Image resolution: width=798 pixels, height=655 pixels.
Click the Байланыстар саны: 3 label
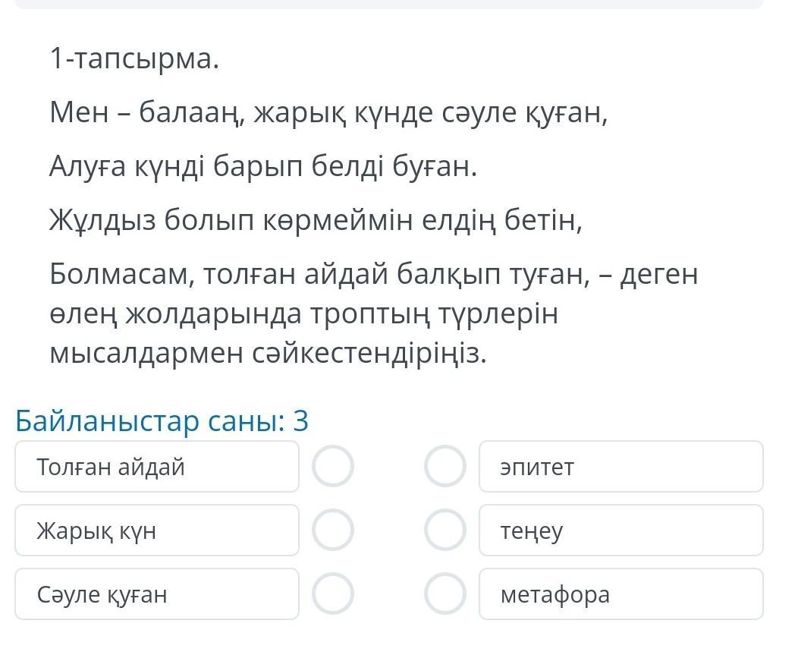162,420
